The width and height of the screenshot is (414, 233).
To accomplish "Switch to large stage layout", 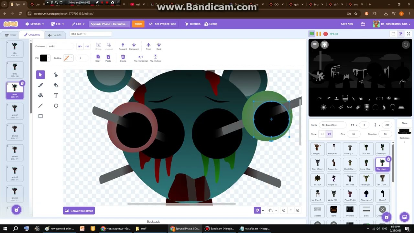I will click(400, 34).
